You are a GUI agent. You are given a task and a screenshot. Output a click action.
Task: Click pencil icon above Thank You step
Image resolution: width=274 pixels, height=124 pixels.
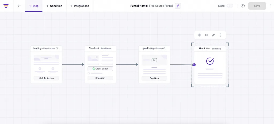pos(213,35)
